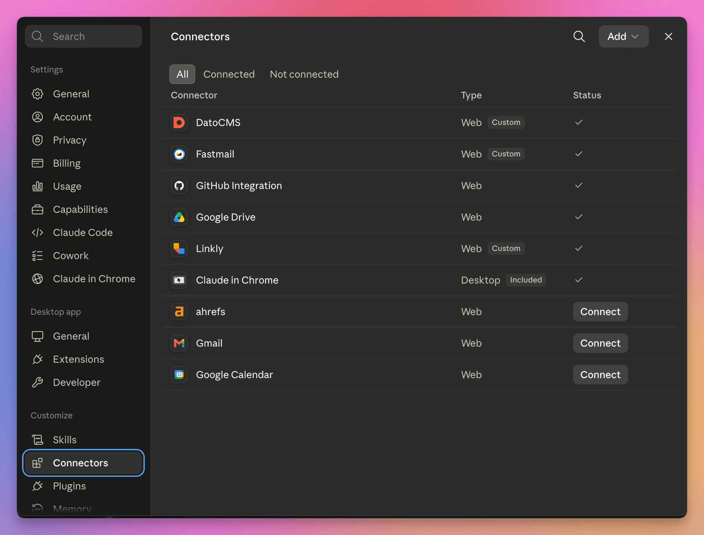
Task: Open the DatoCMS connector icon
Action: pyautogui.click(x=179, y=123)
